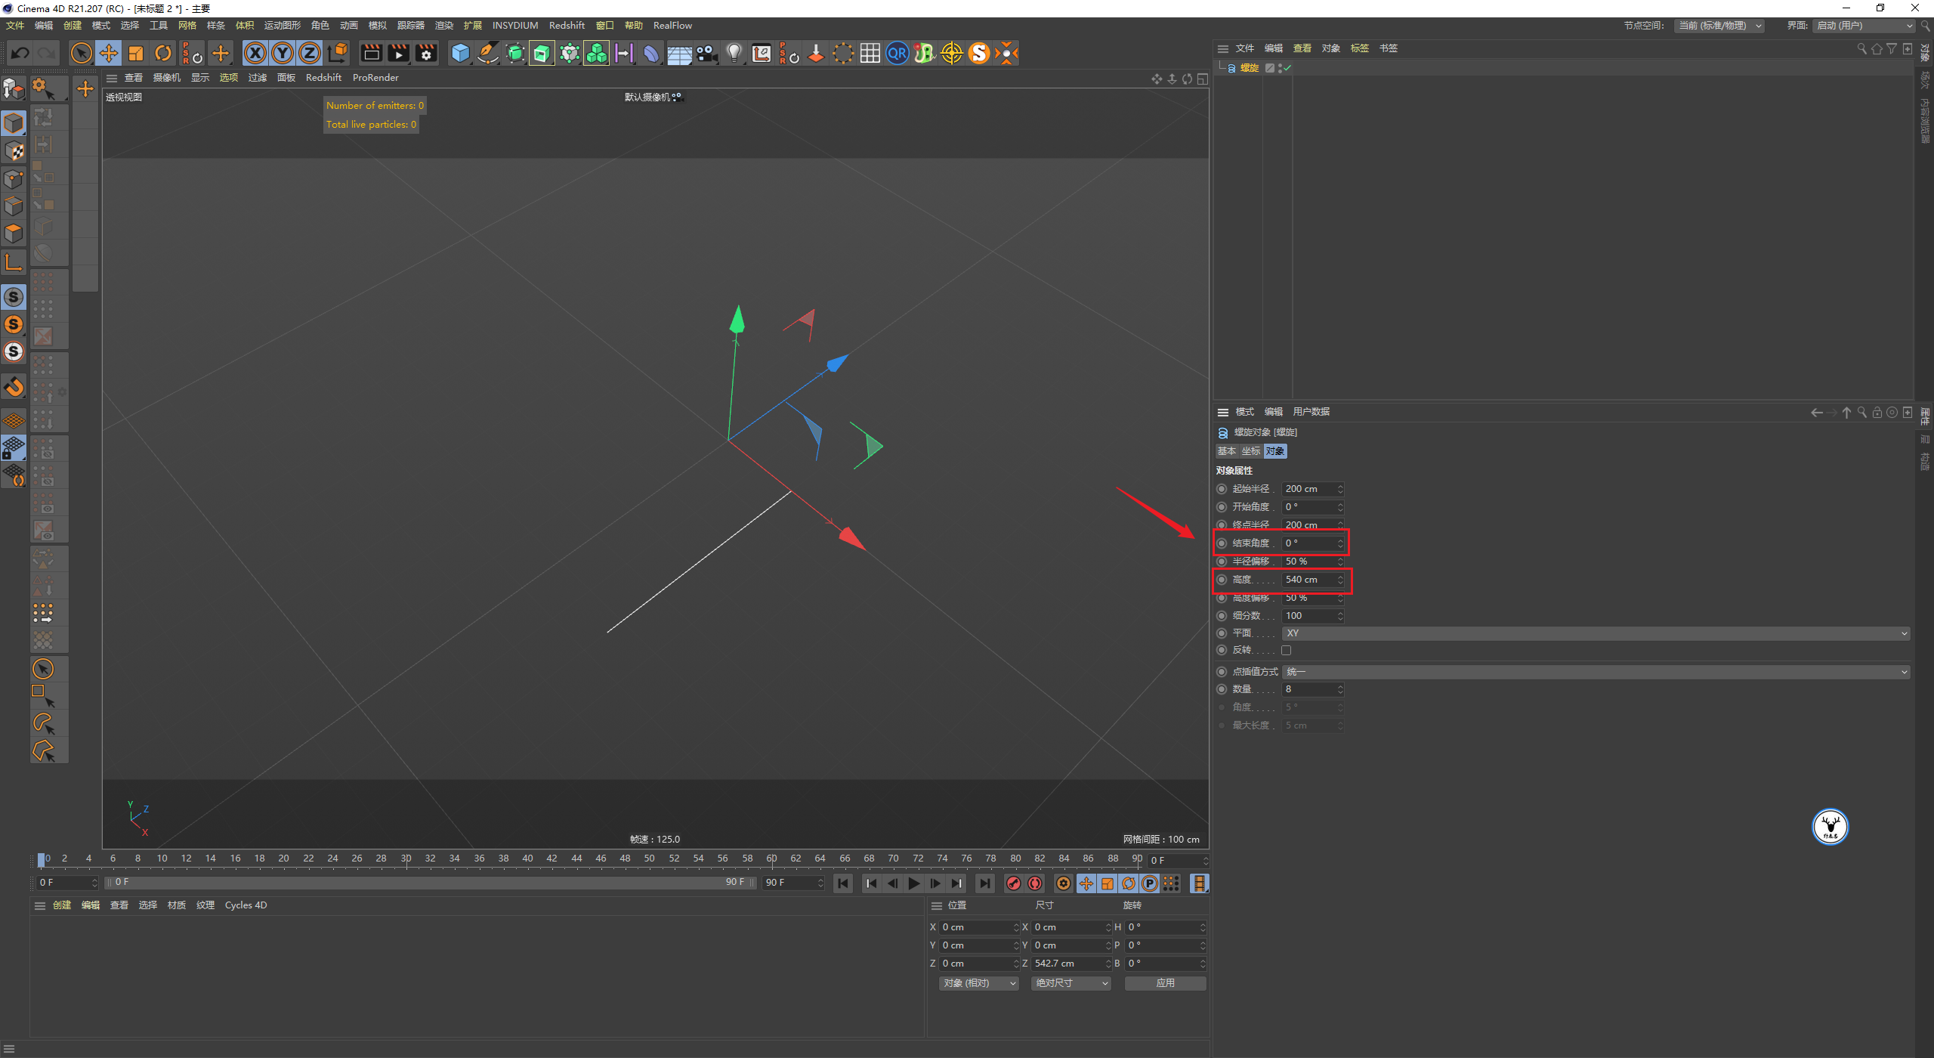The image size is (1934, 1058).
Task: Enable the 反转 checkbox
Action: pyautogui.click(x=1287, y=651)
